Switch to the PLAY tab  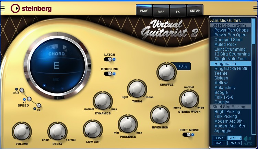pyautogui.click(x=144, y=11)
